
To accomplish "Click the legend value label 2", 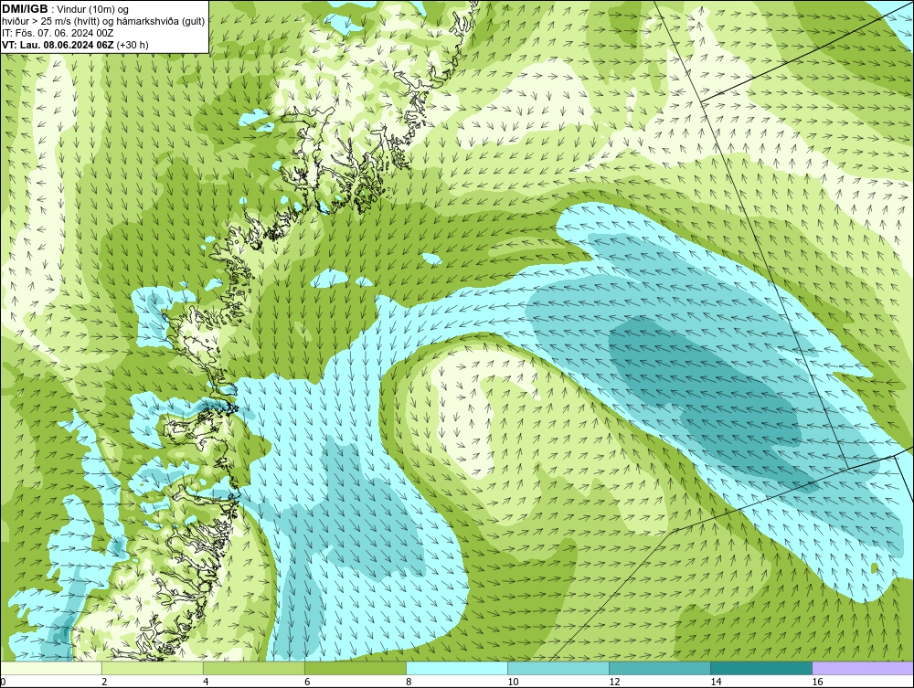I will (x=104, y=682).
